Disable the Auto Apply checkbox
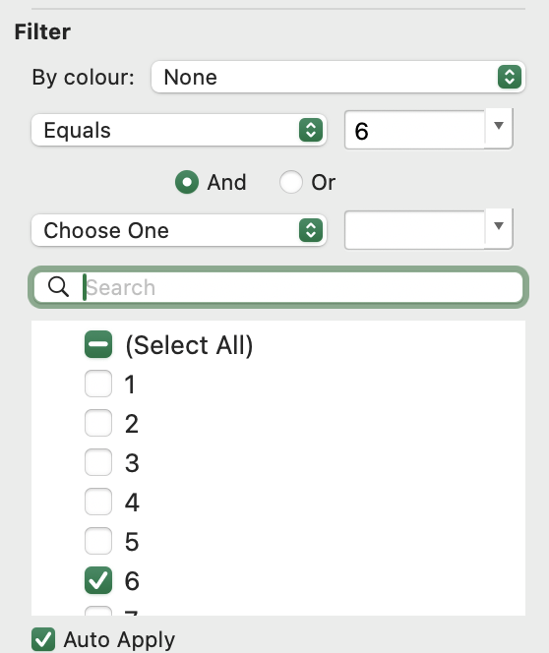The image size is (549, 653). [43, 639]
